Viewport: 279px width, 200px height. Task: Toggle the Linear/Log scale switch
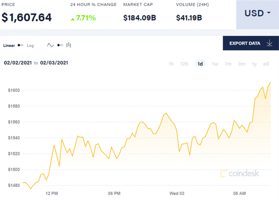click(20, 45)
